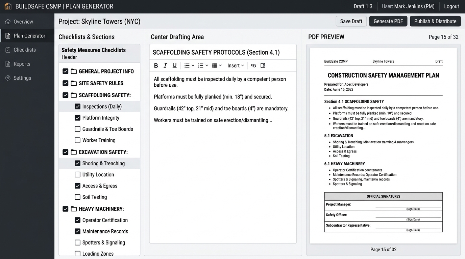Insert a hyperlink with the link icon
Screen dimensions: 465x259
click(x=253, y=66)
